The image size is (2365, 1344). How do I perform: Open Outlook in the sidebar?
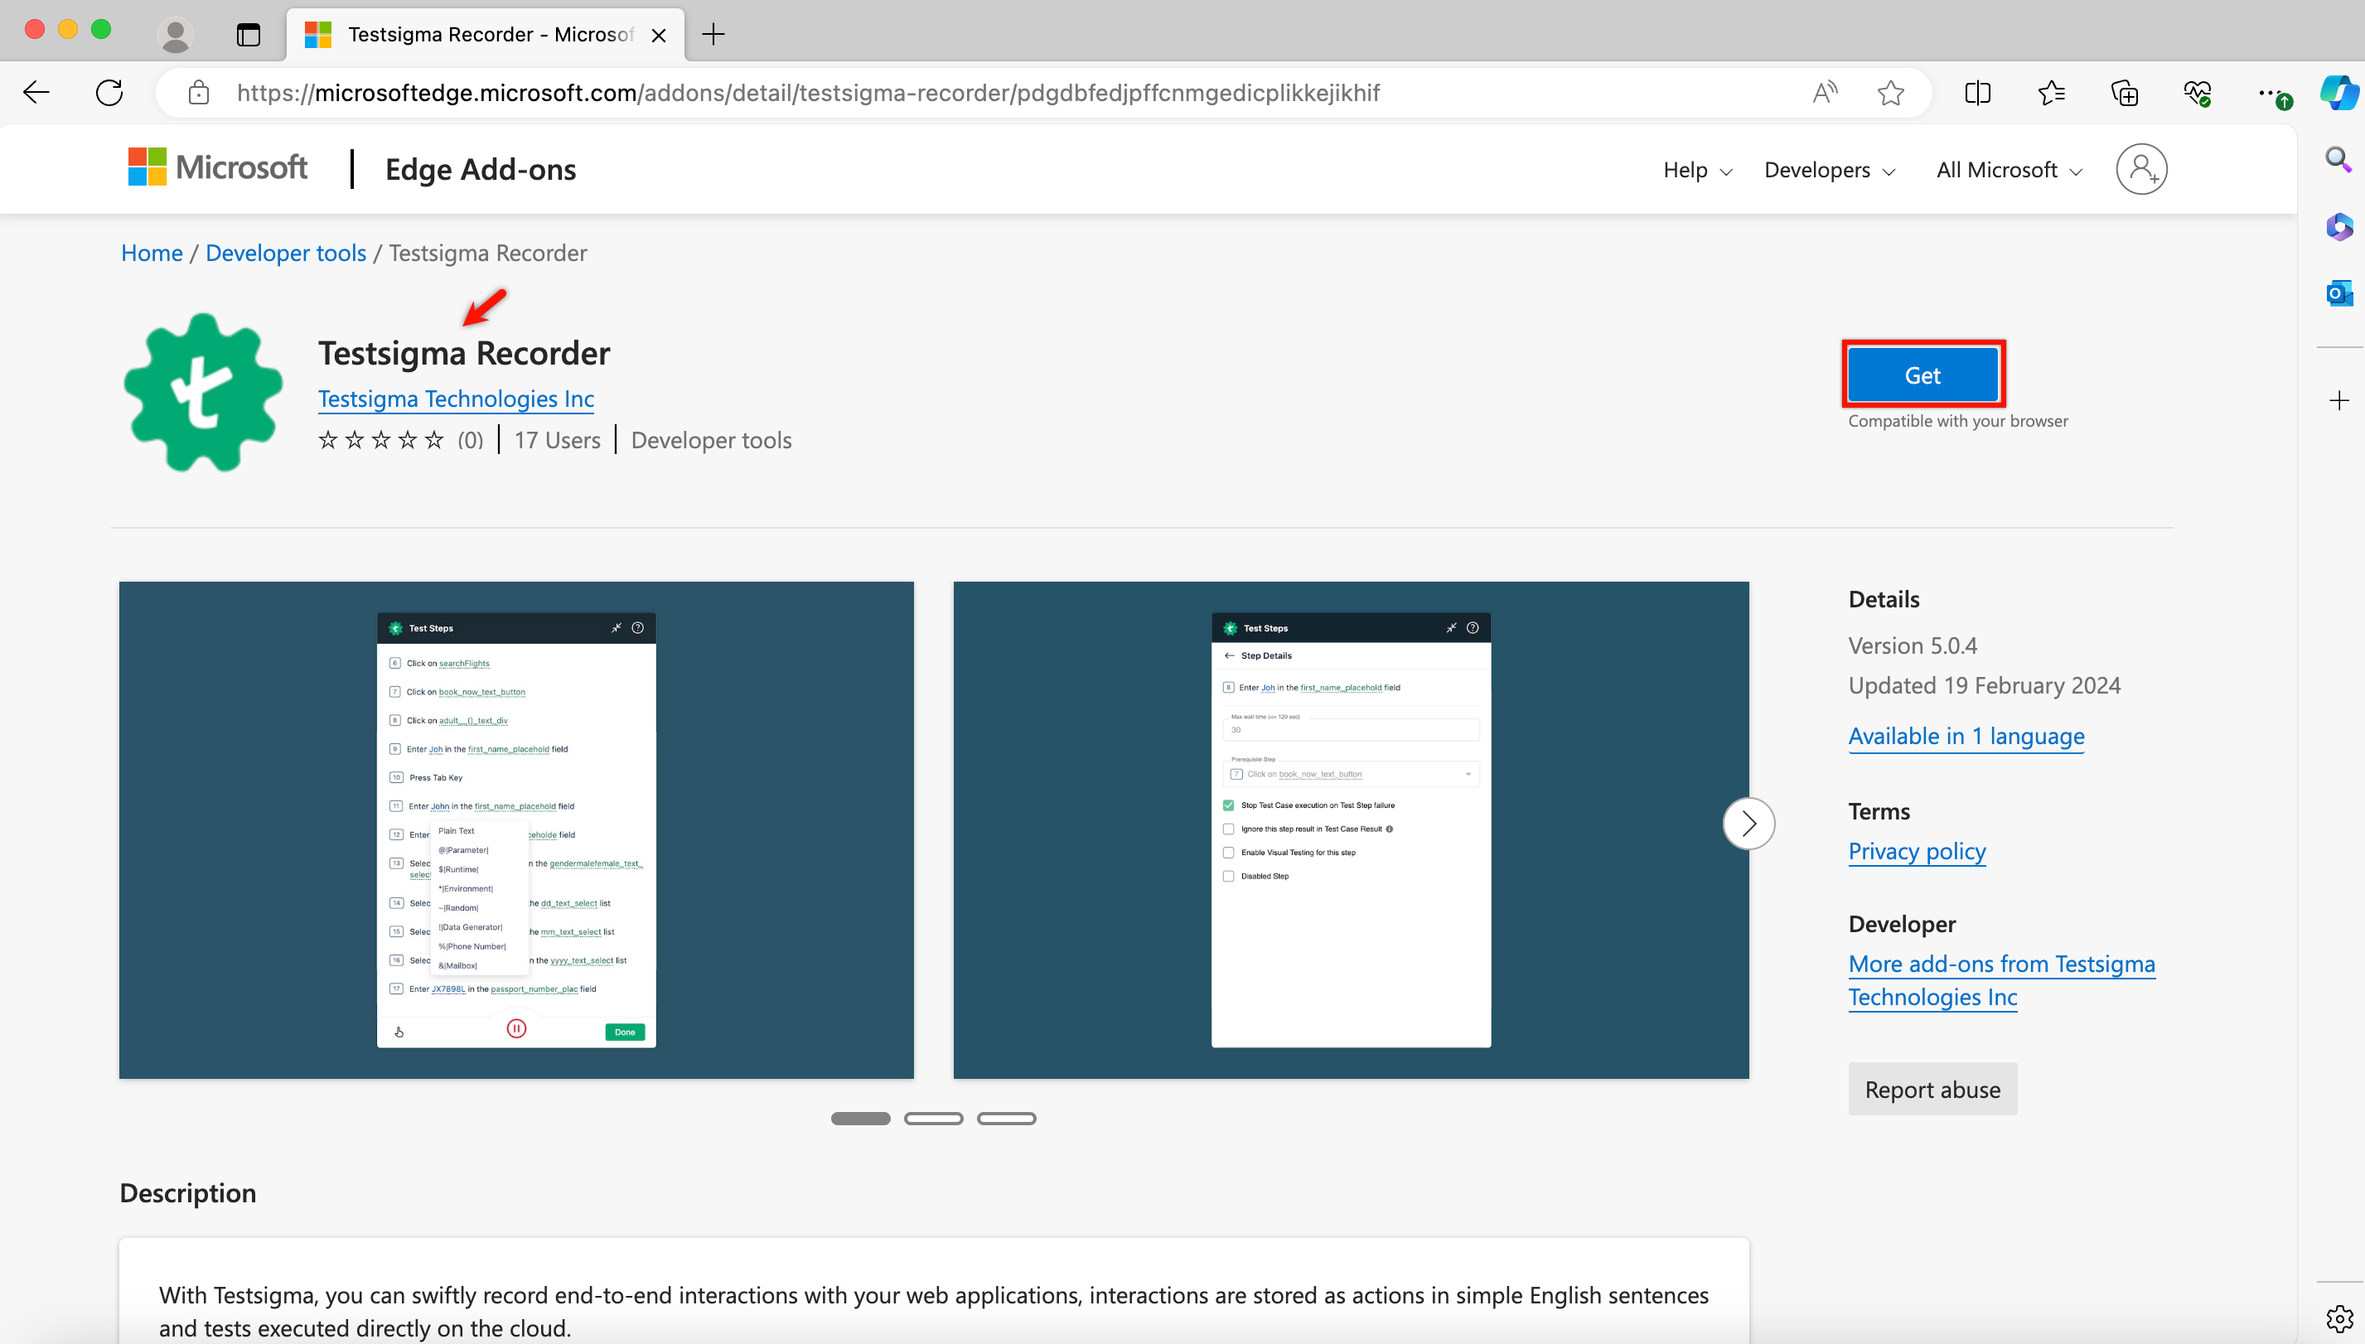coord(2339,293)
